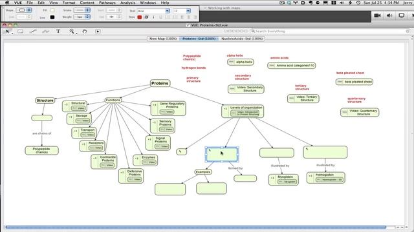Click the Spotlight clock icon in menu bar
Screen dimensions: 414x232
point(358,3)
